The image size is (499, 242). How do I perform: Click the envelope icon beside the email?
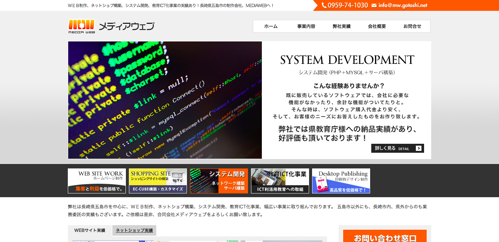click(x=374, y=6)
